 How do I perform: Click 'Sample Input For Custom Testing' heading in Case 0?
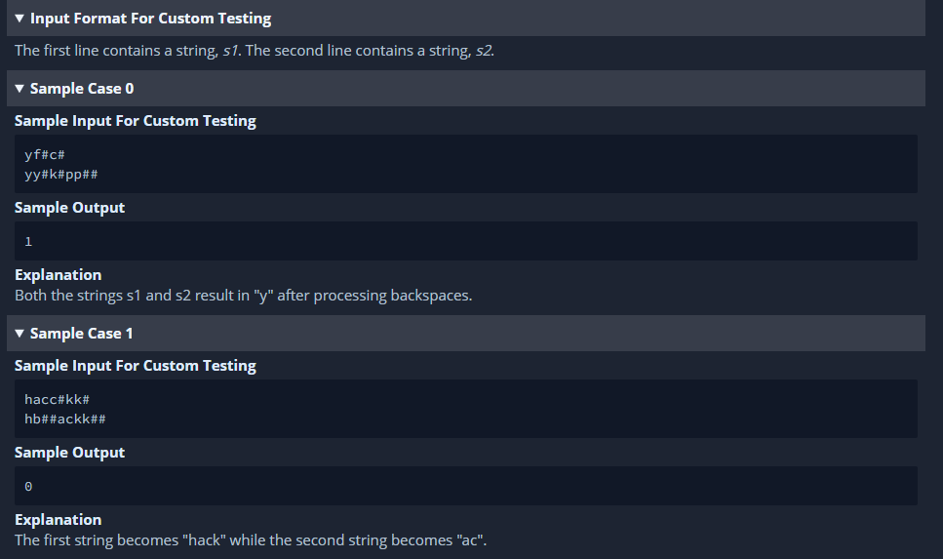pos(136,121)
